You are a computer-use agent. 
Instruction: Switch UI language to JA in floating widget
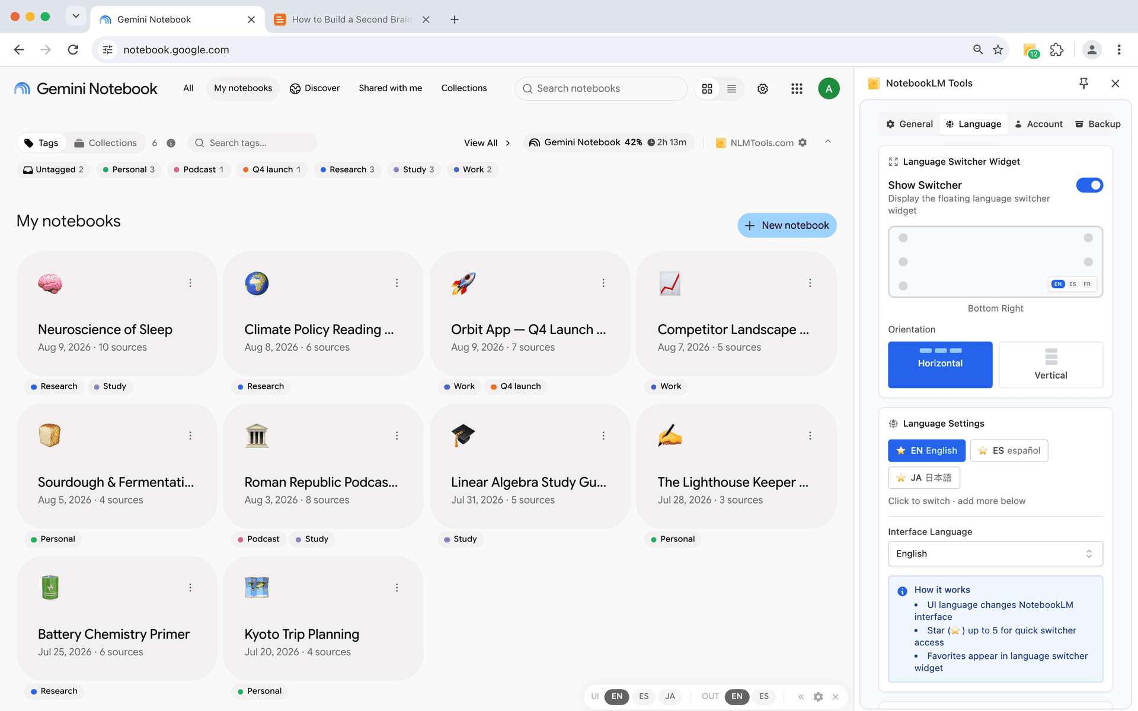pyautogui.click(x=670, y=697)
